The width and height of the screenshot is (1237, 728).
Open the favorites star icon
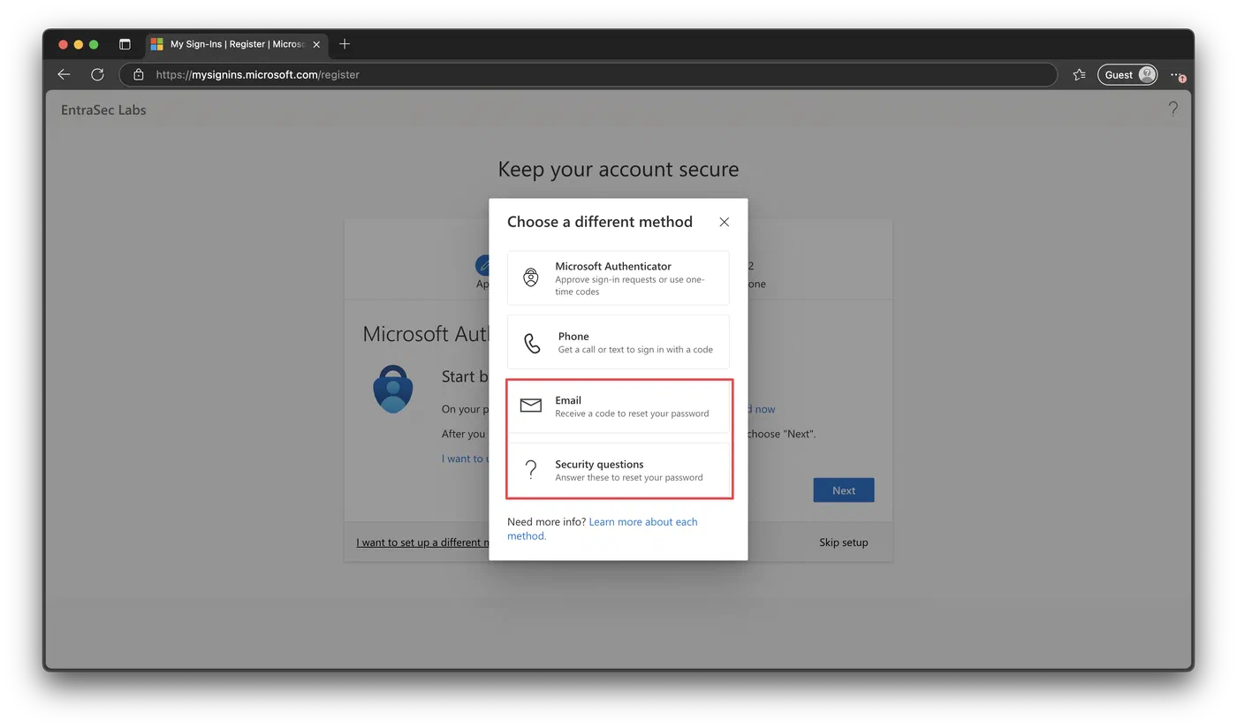1079,75
